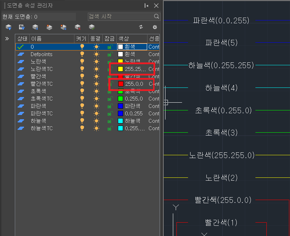Click the status icon of 노란색TC layer
Screen dimensions: 290x236
(x=21, y=69)
